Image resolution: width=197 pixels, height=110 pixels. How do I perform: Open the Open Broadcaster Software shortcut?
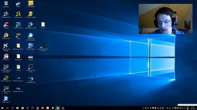(x=43, y=47)
